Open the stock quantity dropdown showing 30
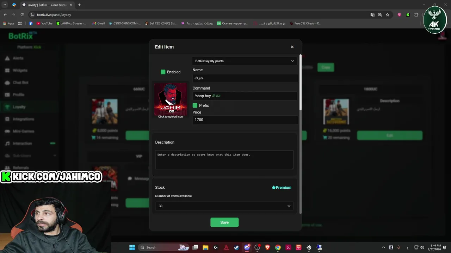 [224, 206]
